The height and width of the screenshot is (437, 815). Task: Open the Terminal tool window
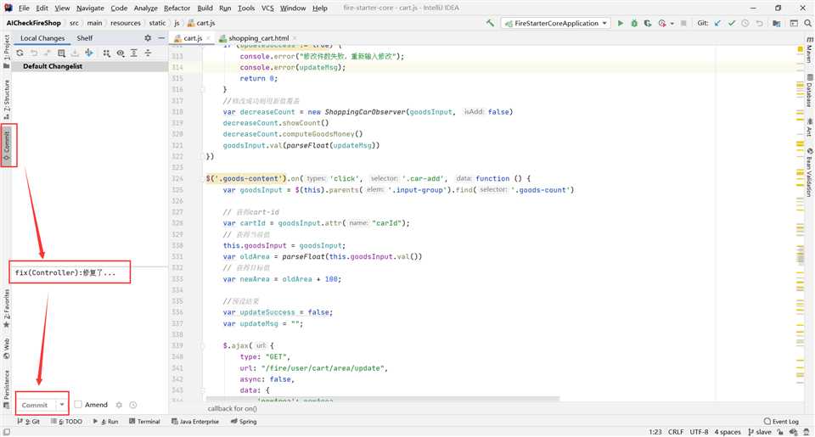(144, 422)
